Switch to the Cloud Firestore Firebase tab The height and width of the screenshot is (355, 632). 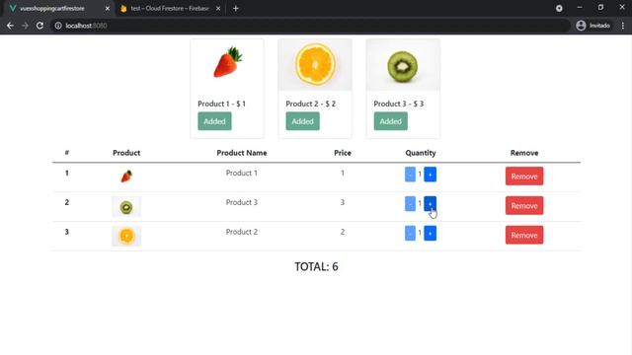[x=170, y=8]
